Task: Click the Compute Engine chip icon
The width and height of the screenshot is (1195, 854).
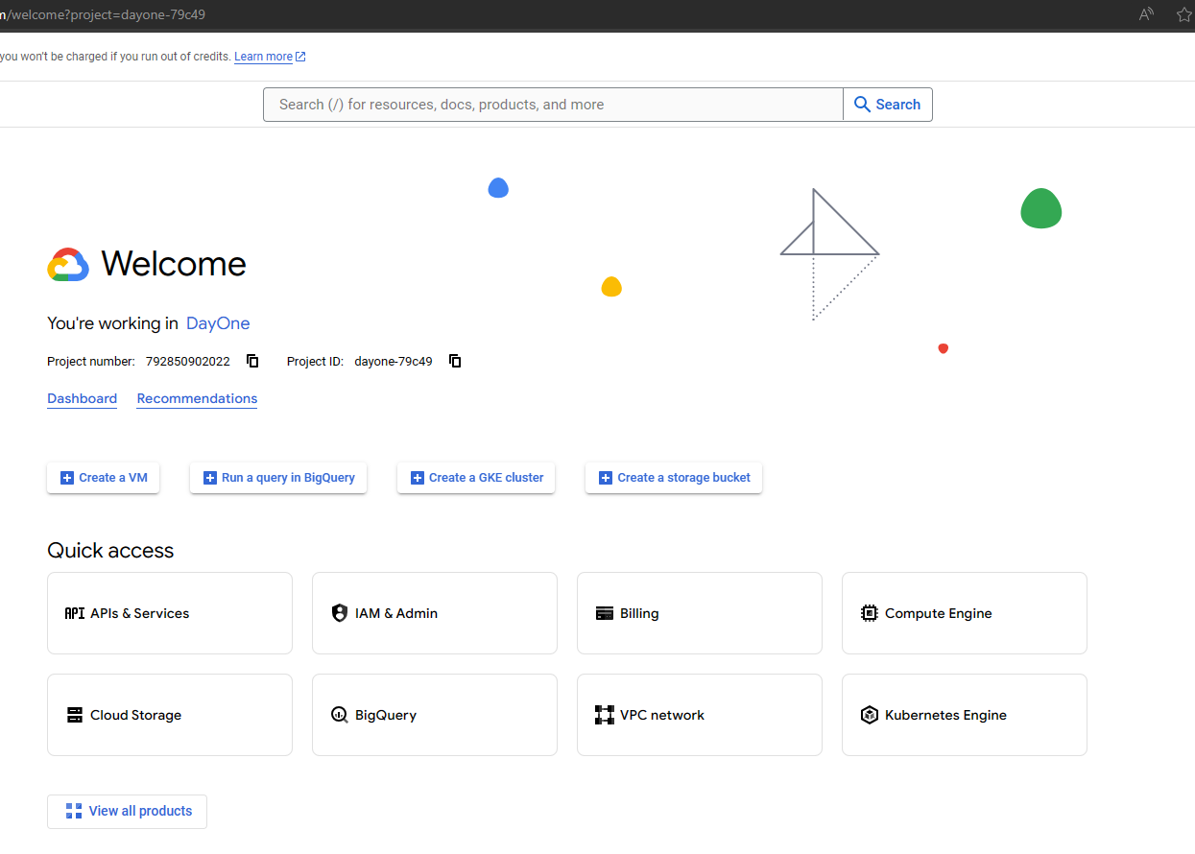Action: [869, 613]
